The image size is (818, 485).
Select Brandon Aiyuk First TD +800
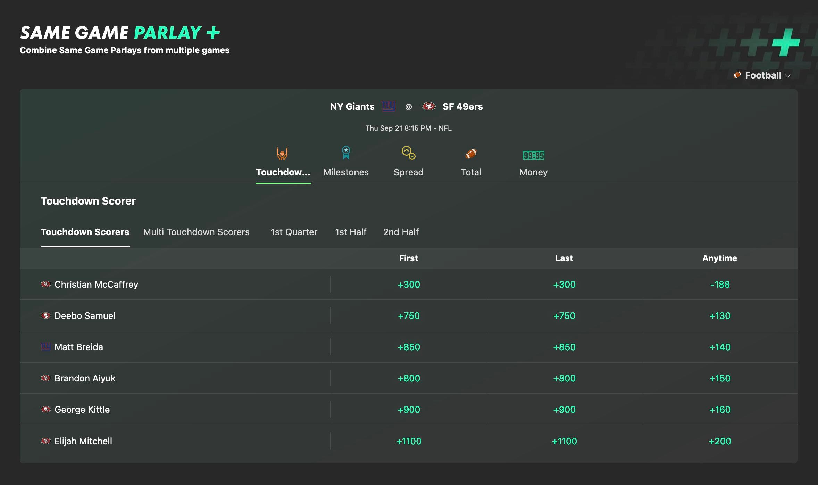click(408, 378)
